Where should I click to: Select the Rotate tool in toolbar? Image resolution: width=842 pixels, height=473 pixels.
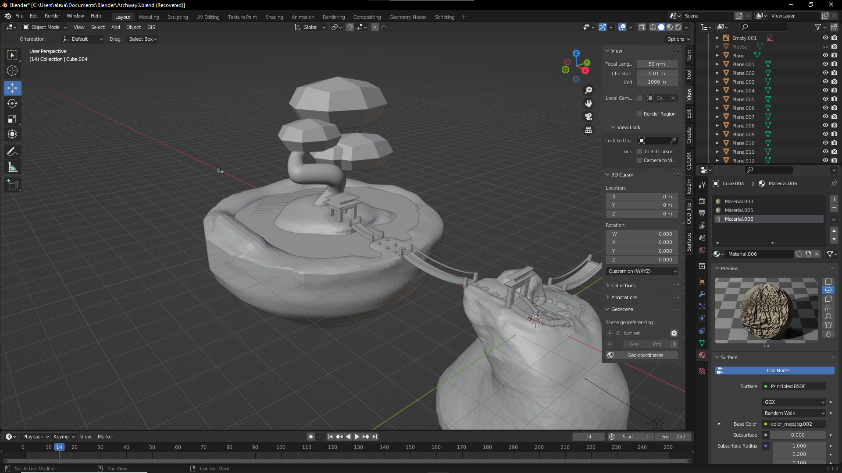tap(12, 104)
